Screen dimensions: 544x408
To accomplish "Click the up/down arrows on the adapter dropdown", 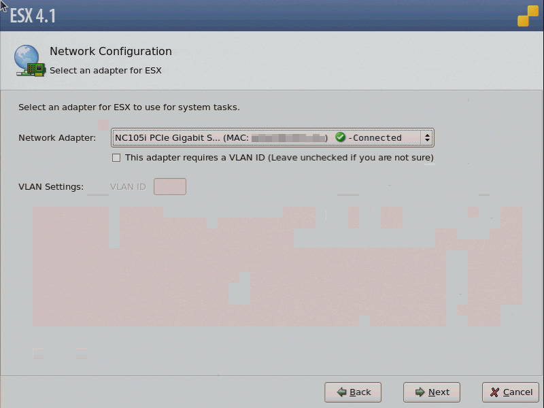I will tap(427, 138).
